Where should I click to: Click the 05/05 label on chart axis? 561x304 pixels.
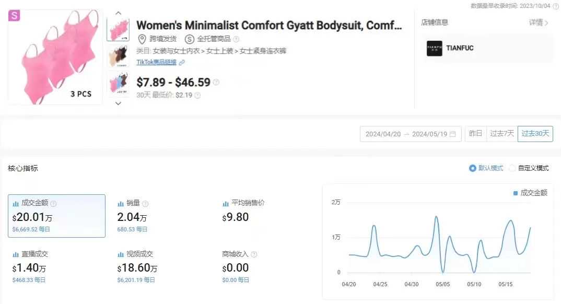pos(442,284)
